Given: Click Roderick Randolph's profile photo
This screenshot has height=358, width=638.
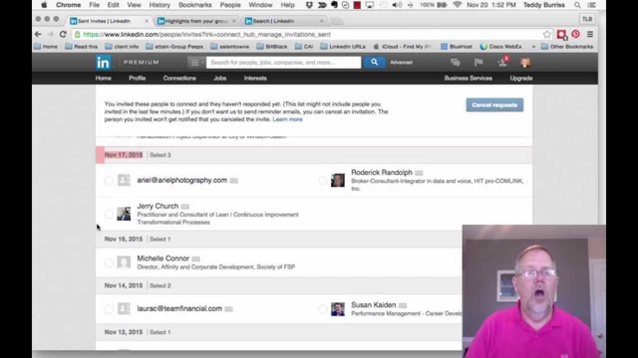Looking at the screenshot, I should tap(337, 180).
